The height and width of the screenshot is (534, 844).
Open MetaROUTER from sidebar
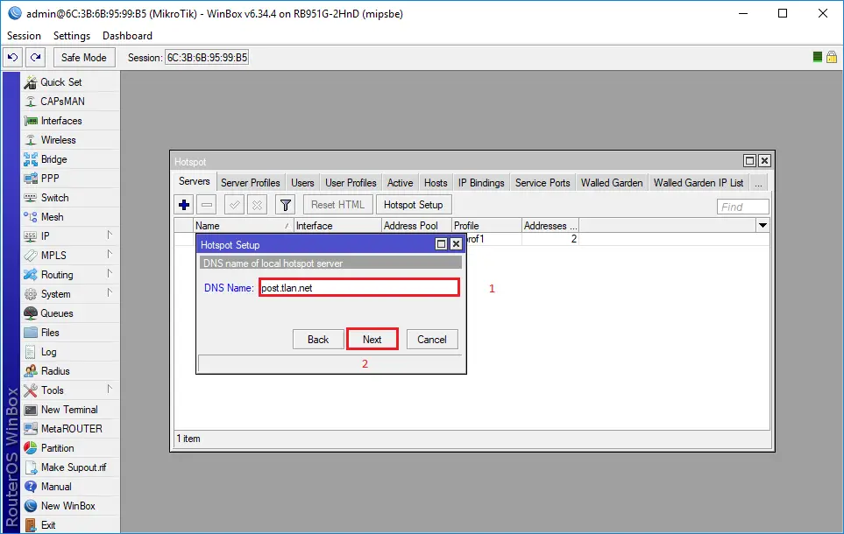click(70, 429)
